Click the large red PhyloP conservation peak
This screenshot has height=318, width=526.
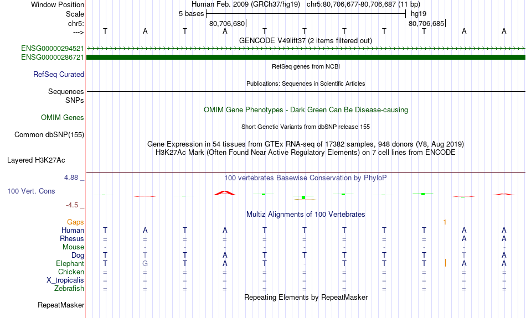click(x=225, y=193)
